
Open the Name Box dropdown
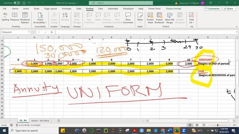pyautogui.click(x=29, y=32)
